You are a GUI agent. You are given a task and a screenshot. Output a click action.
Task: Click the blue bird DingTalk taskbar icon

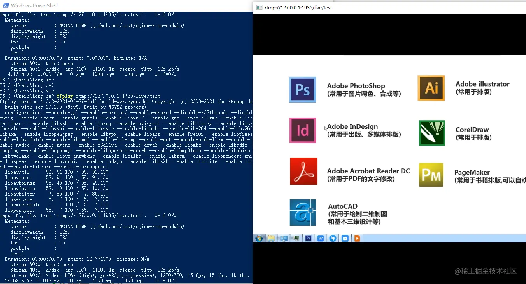[x=333, y=238]
